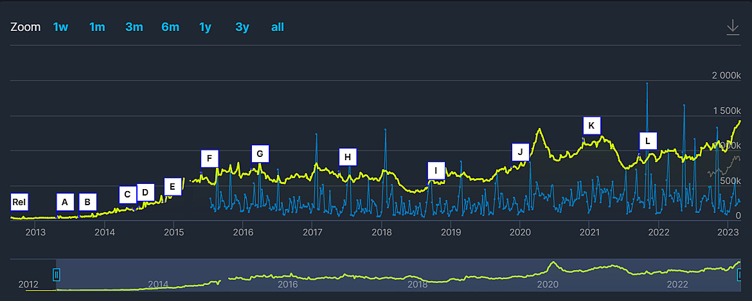
Task: Set zoom range to 1m
Action: click(97, 27)
